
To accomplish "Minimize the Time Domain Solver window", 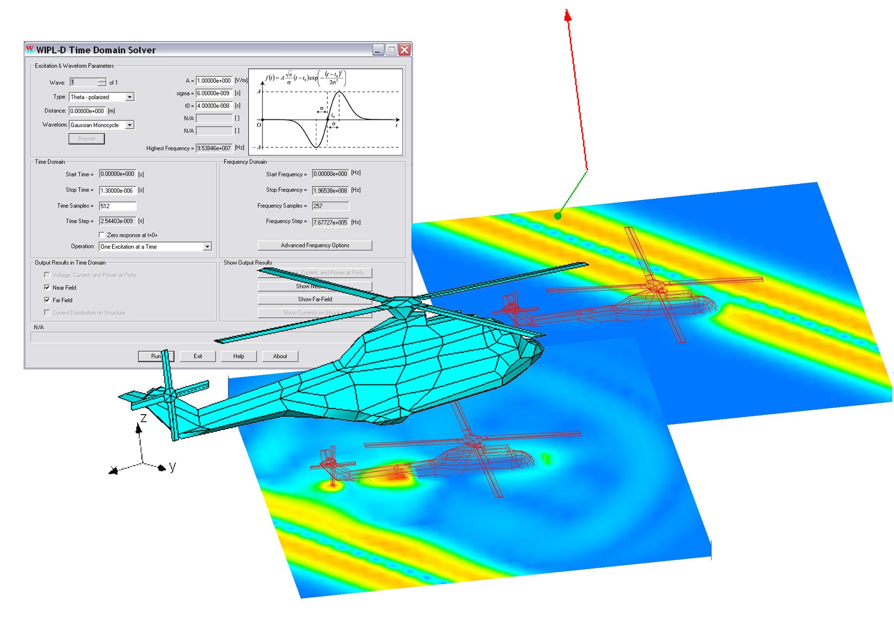I will click(378, 50).
